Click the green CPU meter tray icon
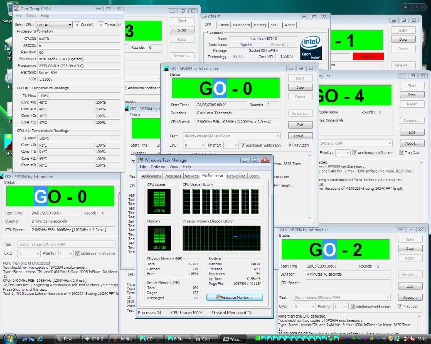This screenshot has height=344, width=431. (x=258, y=339)
